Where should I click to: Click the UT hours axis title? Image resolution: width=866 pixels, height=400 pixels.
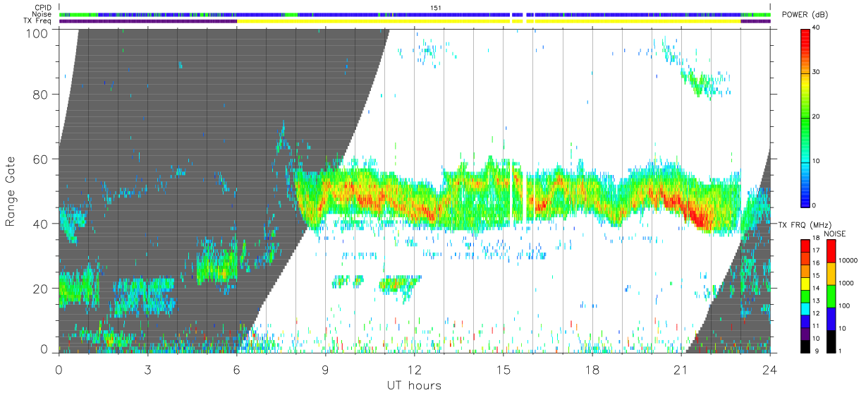tap(414, 385)
